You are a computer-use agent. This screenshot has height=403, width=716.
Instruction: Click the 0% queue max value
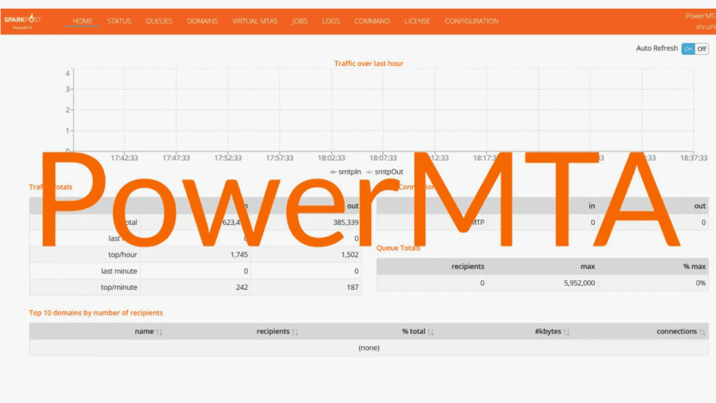700,283
